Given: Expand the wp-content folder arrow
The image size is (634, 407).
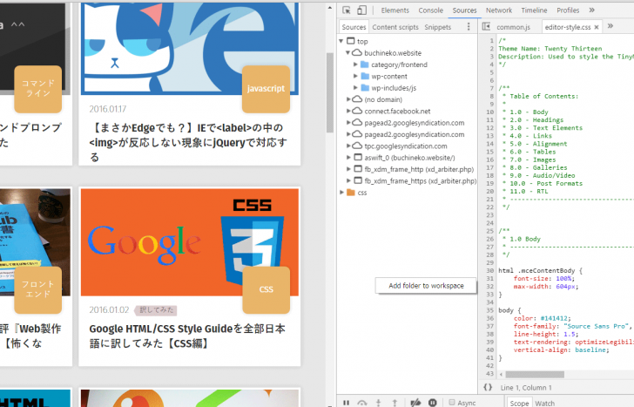Looking at the screenshot, I should point(355,76).
